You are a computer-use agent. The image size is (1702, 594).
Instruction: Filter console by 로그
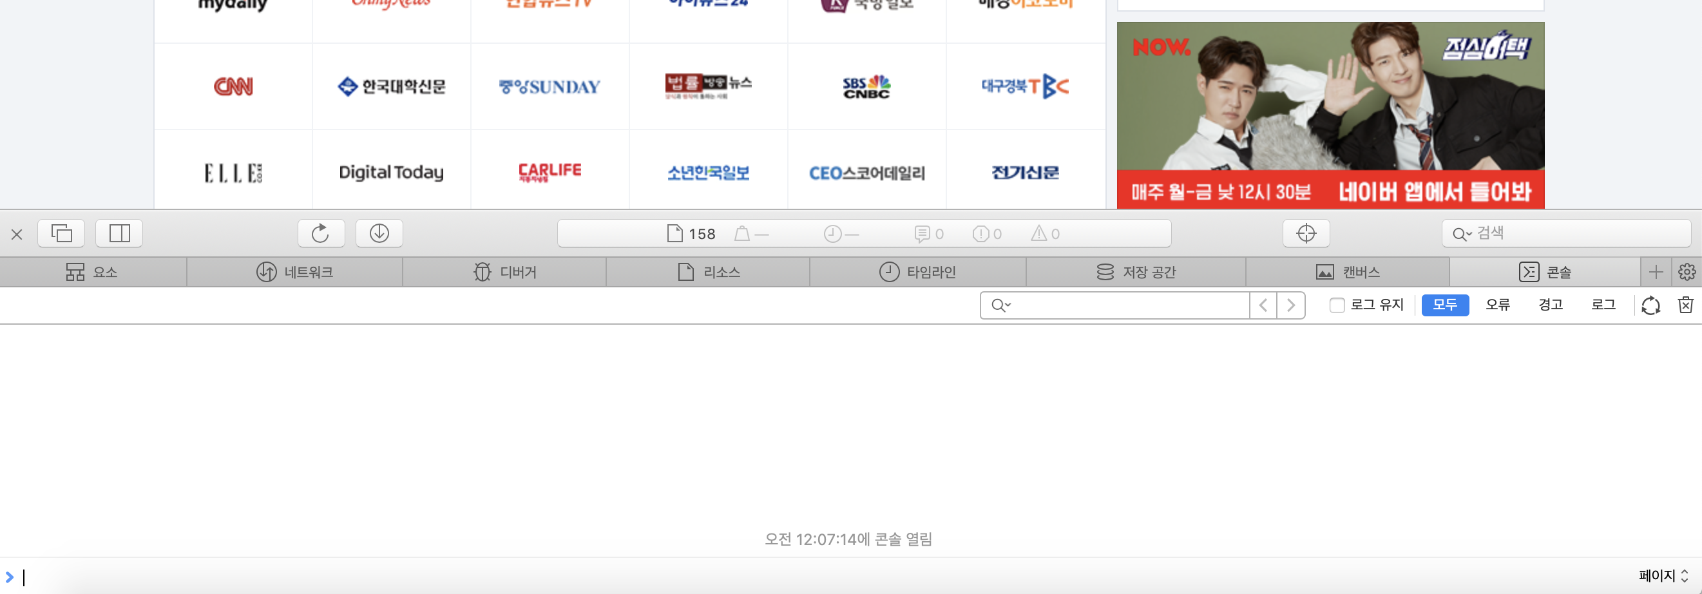click(1603, 305)
